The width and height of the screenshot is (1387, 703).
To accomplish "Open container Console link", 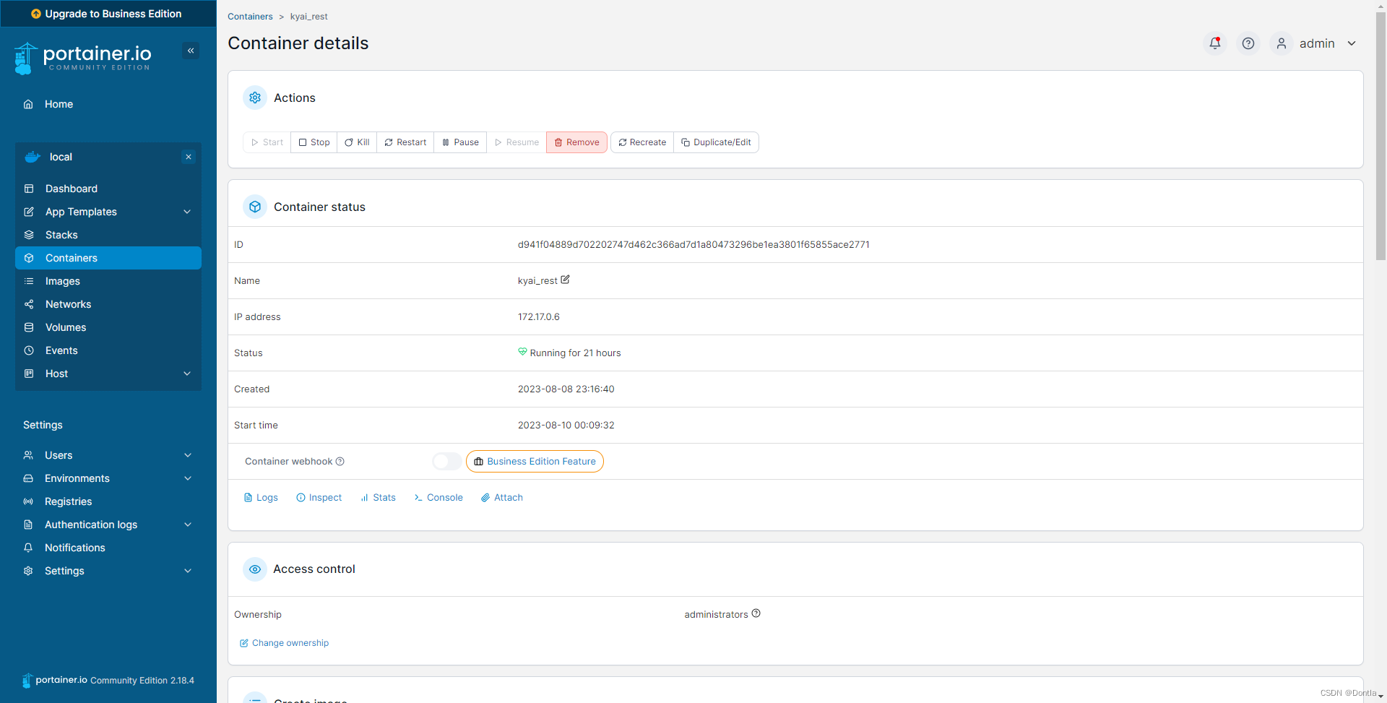I will [x=438, y=497].
